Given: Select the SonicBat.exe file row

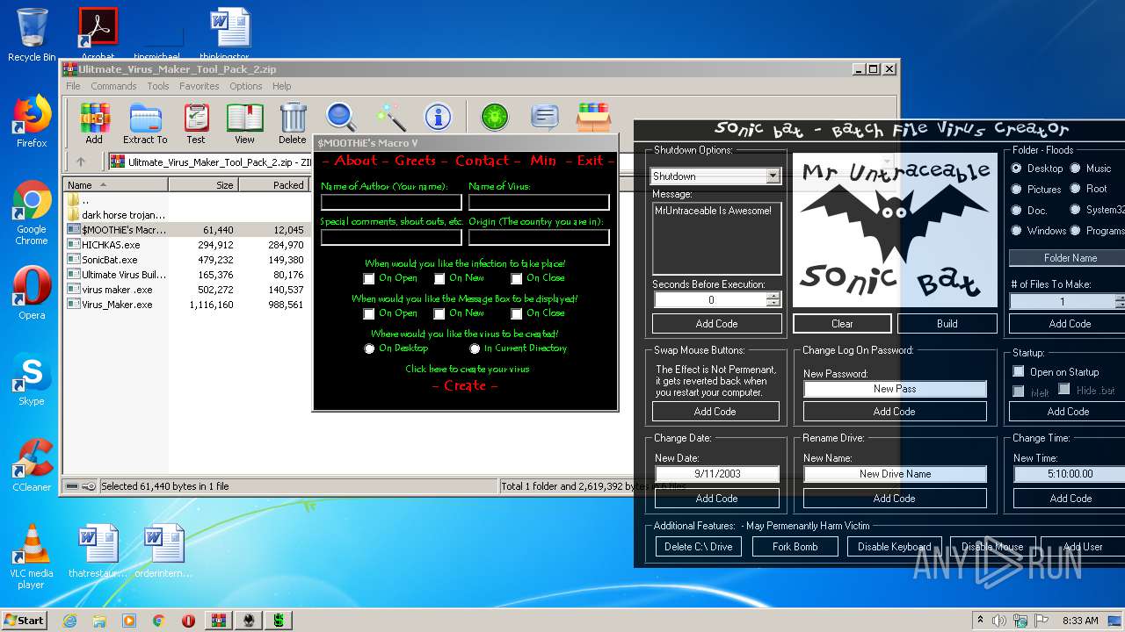Looking at the screenshot, I should [185, 260].
